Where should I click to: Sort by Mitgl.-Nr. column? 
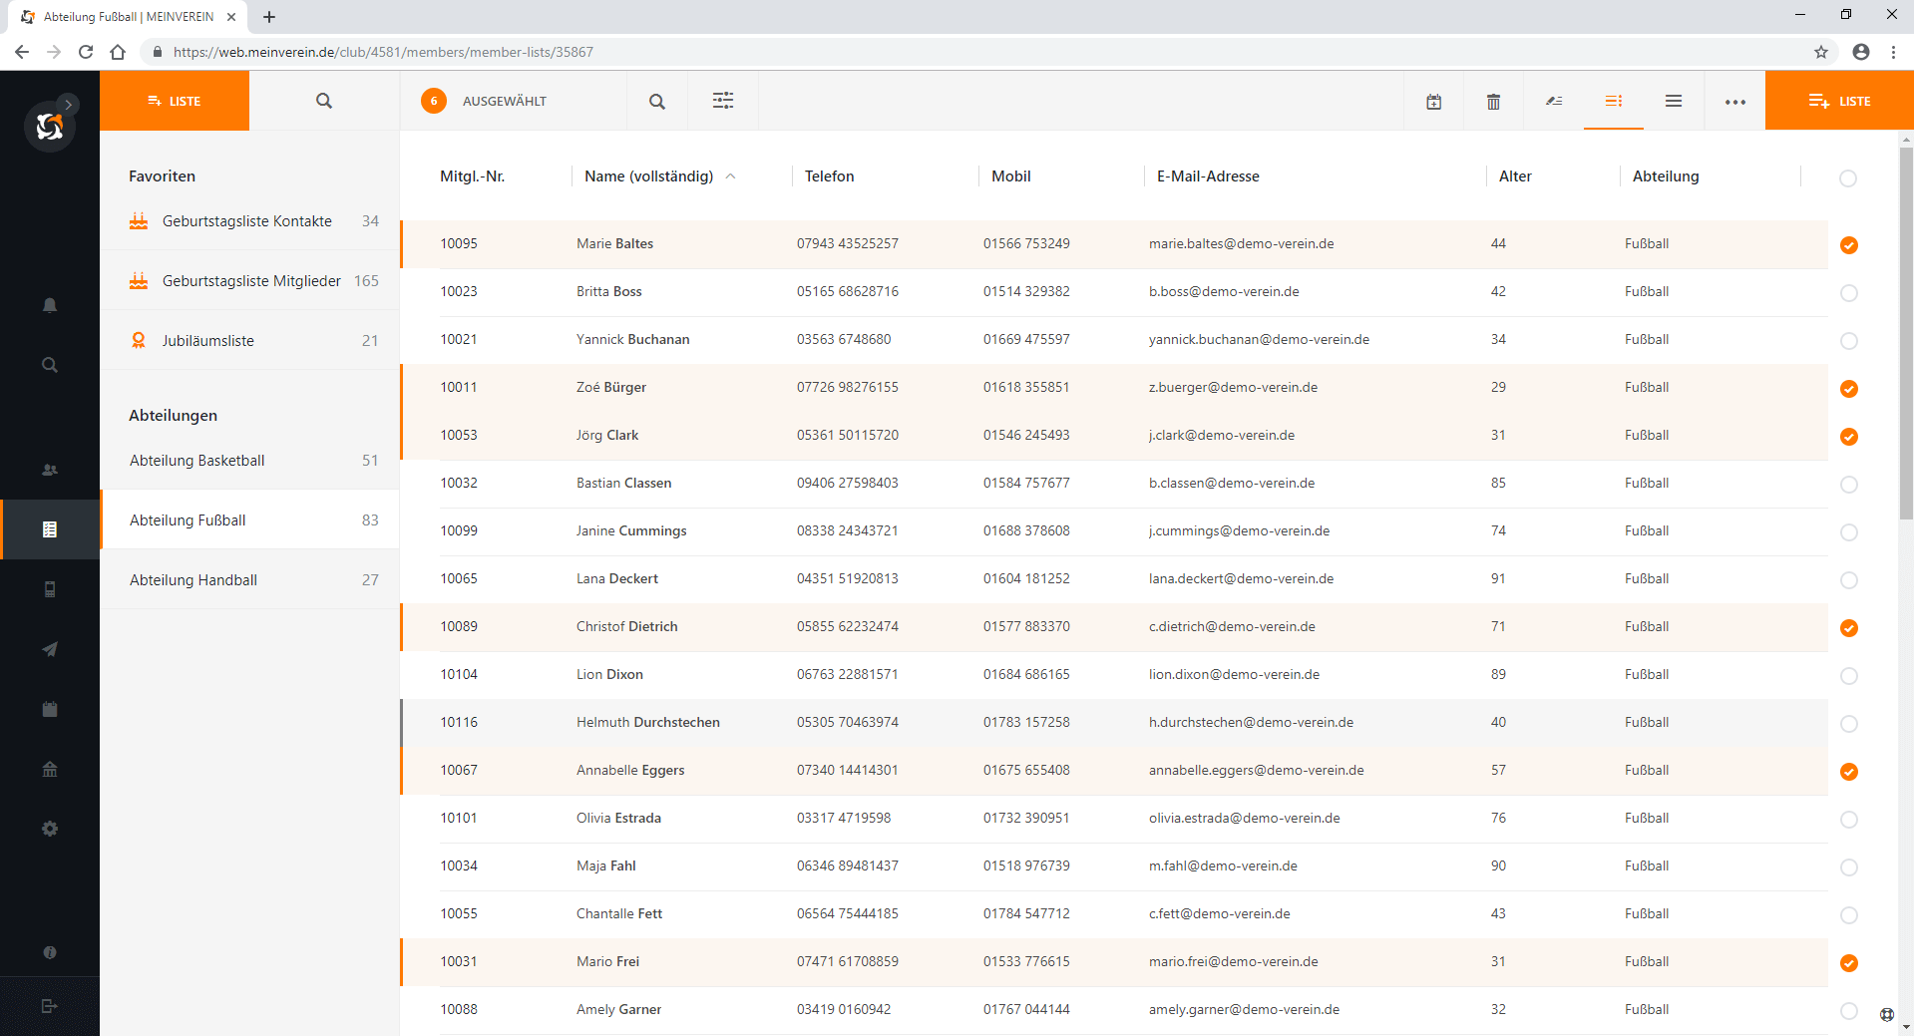472,176
